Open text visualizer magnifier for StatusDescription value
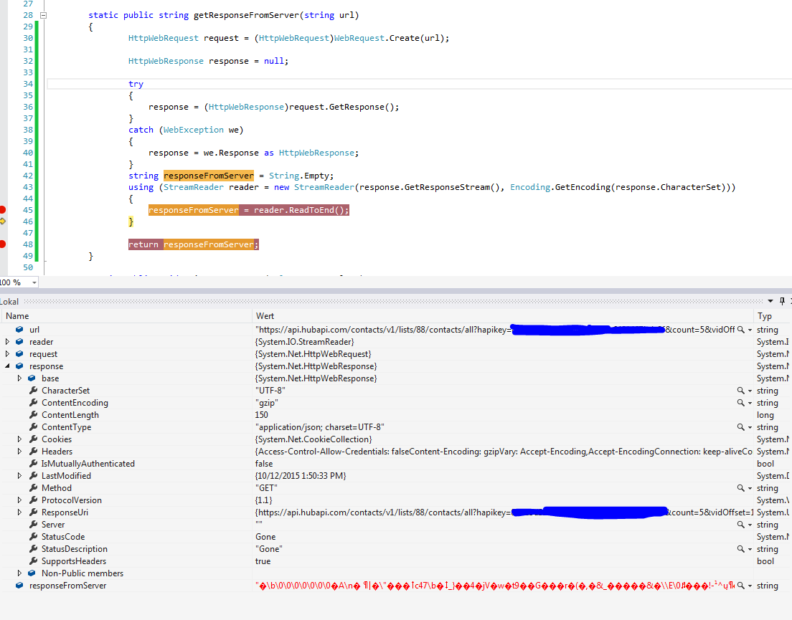Viewport: 792px width, 620px height. pyautogui.click(x=740, y=549)
